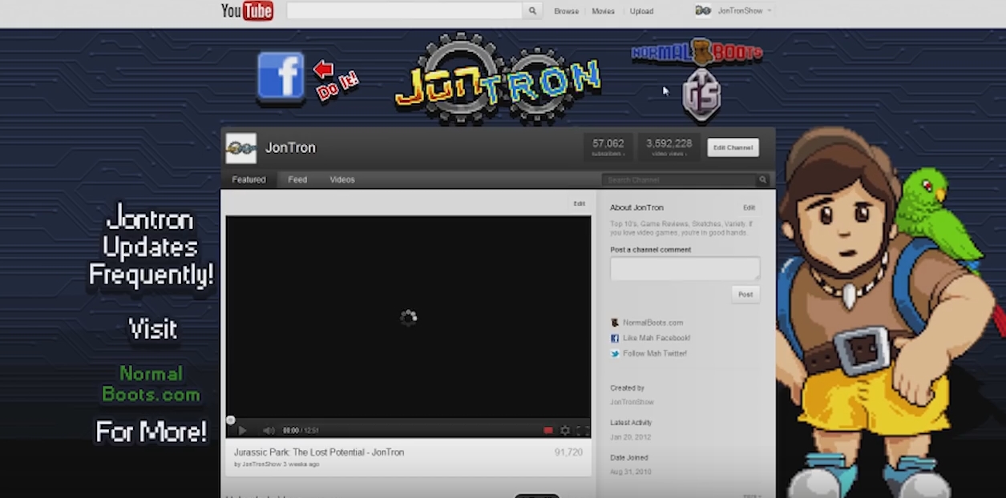
Task: Switch to the Videos tab
Action: (x=342, y=179)
